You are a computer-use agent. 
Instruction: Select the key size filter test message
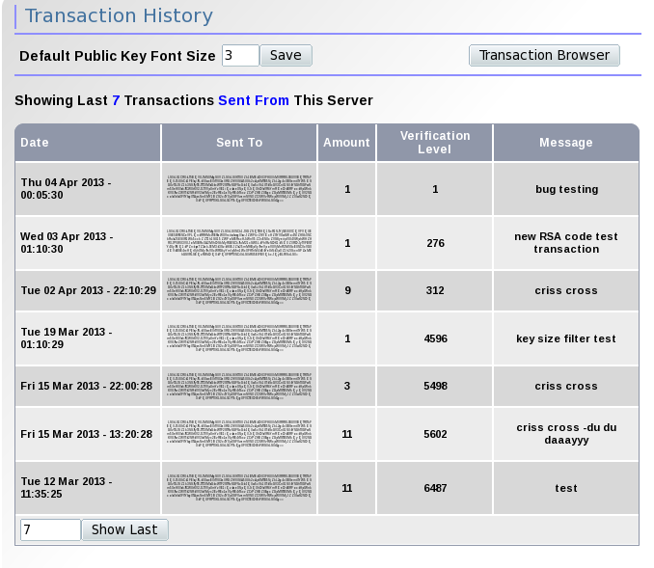click(566, 338)
